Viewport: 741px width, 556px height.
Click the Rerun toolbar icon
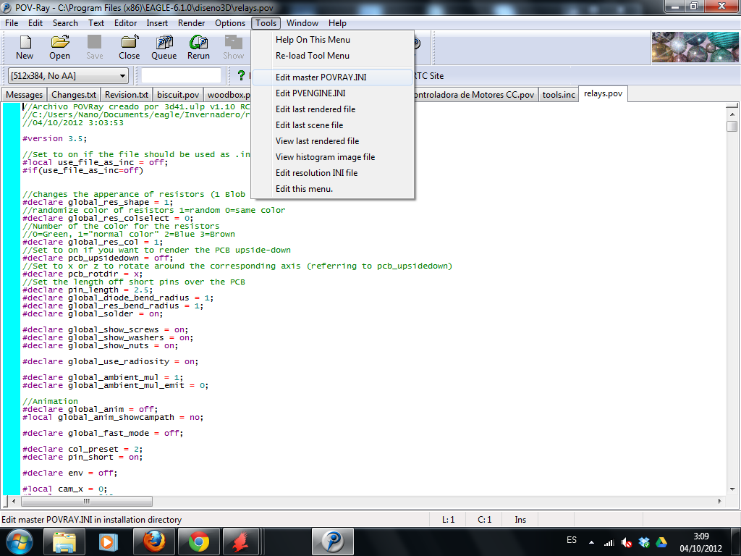[x=198, y=47]
